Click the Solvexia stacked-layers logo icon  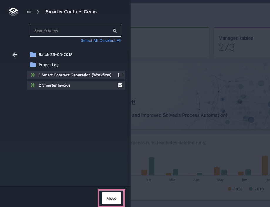pos(13,12)
